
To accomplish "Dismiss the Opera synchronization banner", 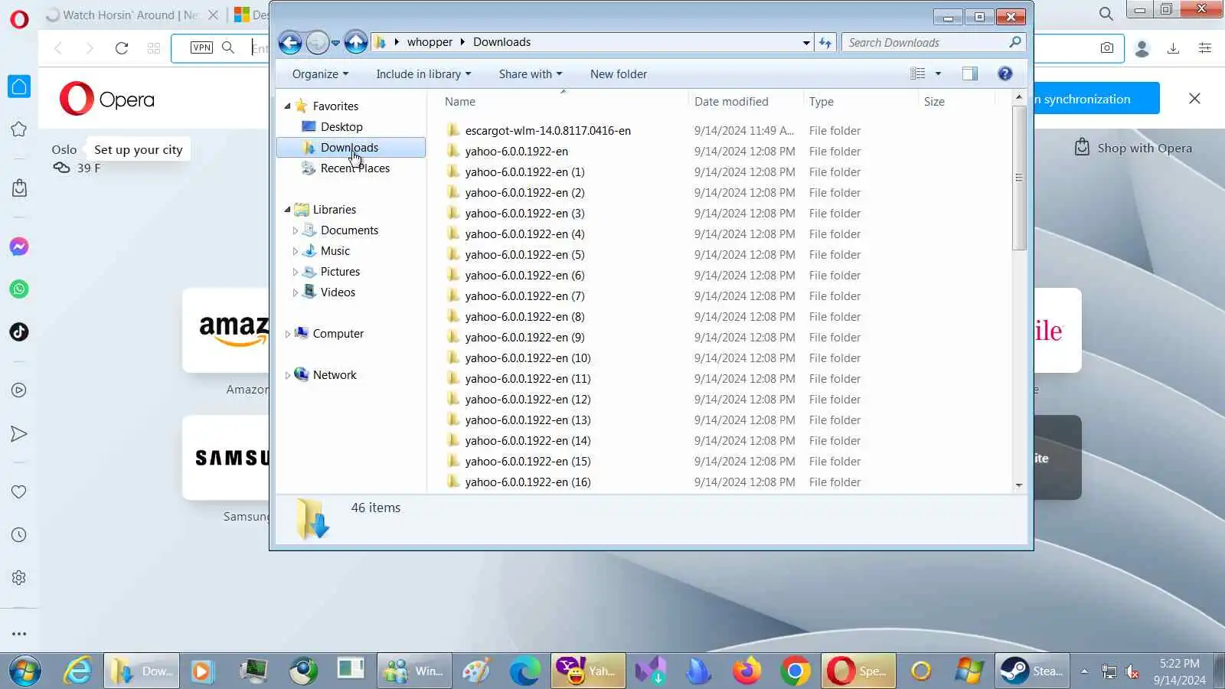I will [x=1194, y=99].
